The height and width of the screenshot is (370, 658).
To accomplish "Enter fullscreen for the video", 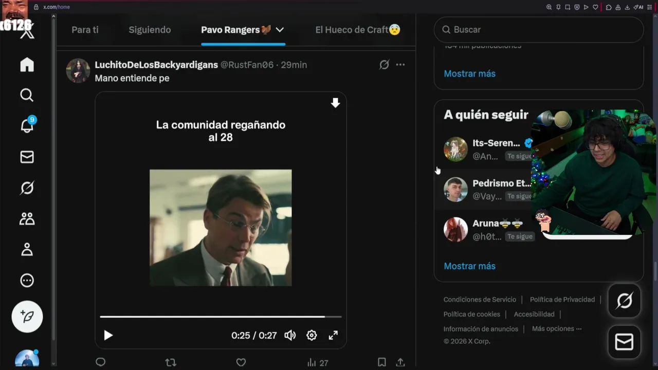I will point(333,336).
